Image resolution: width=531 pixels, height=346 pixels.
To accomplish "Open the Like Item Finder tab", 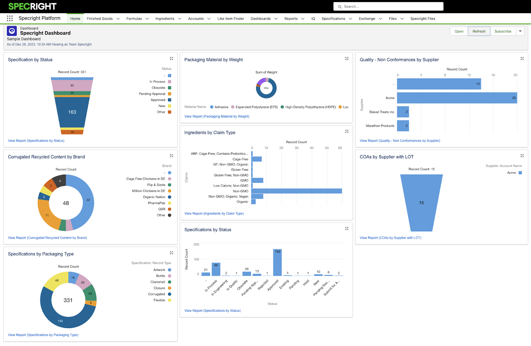I will (x=231, y=19).
